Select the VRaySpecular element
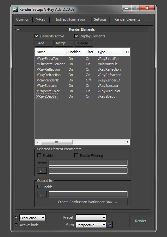This screenshot has width=167, height=237. click(83, 86)
